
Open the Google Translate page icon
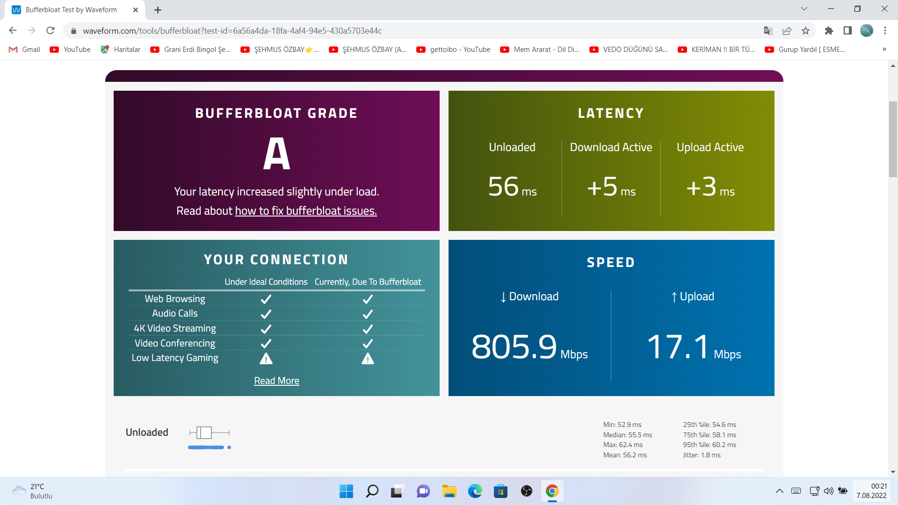pos(768,31)
